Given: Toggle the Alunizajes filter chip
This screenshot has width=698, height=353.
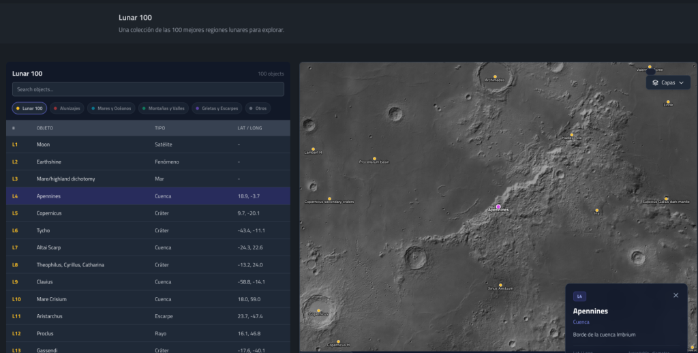Looking at the screenshot, I should tap(67, 108).
